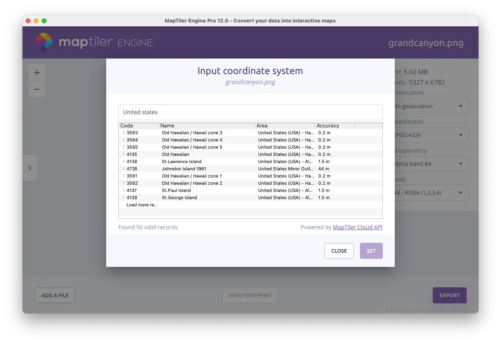This screenshot has width=501, height=343.
Task: Open the RGBA (1,2,3,4) bands dropdown
Action: pos(431,193)
